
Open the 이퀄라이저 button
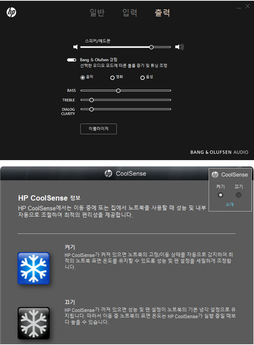point(98,129)
